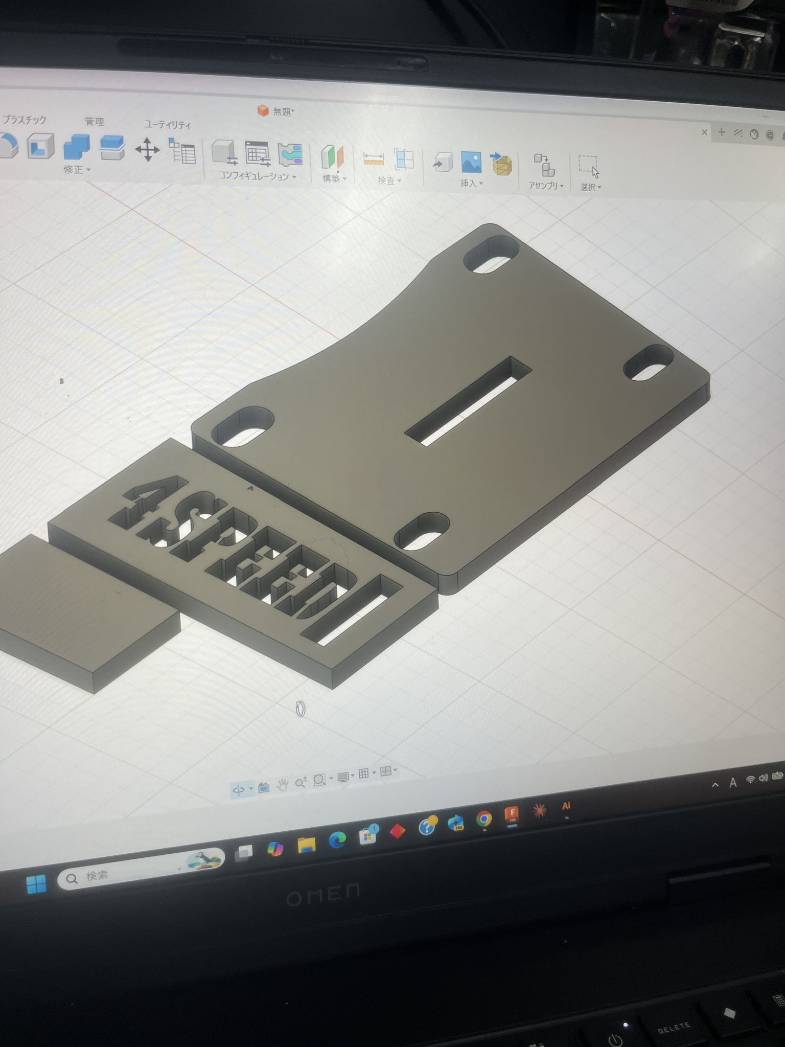Select the Shell tool icon
Screen dimensions: 785x1047
[41, 146]
